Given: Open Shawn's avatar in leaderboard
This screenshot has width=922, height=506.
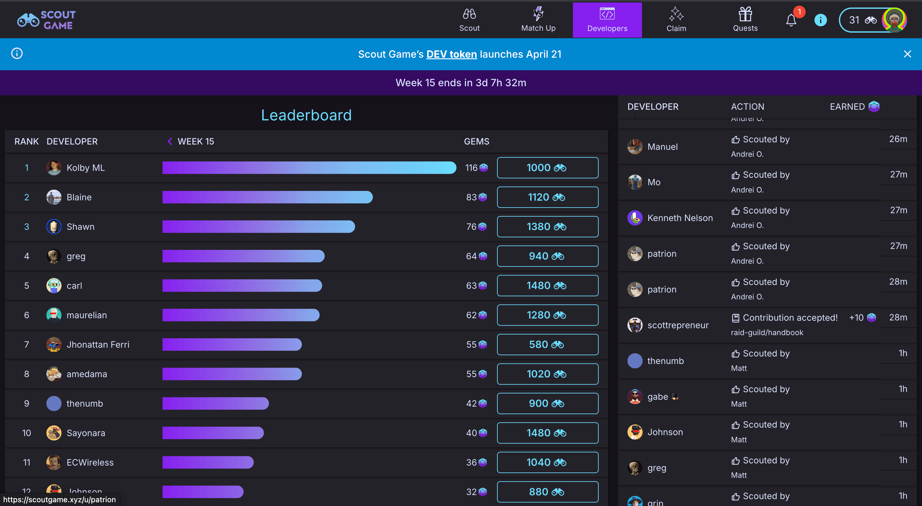Looking at the screenshot, I should (x=54, y=227).
